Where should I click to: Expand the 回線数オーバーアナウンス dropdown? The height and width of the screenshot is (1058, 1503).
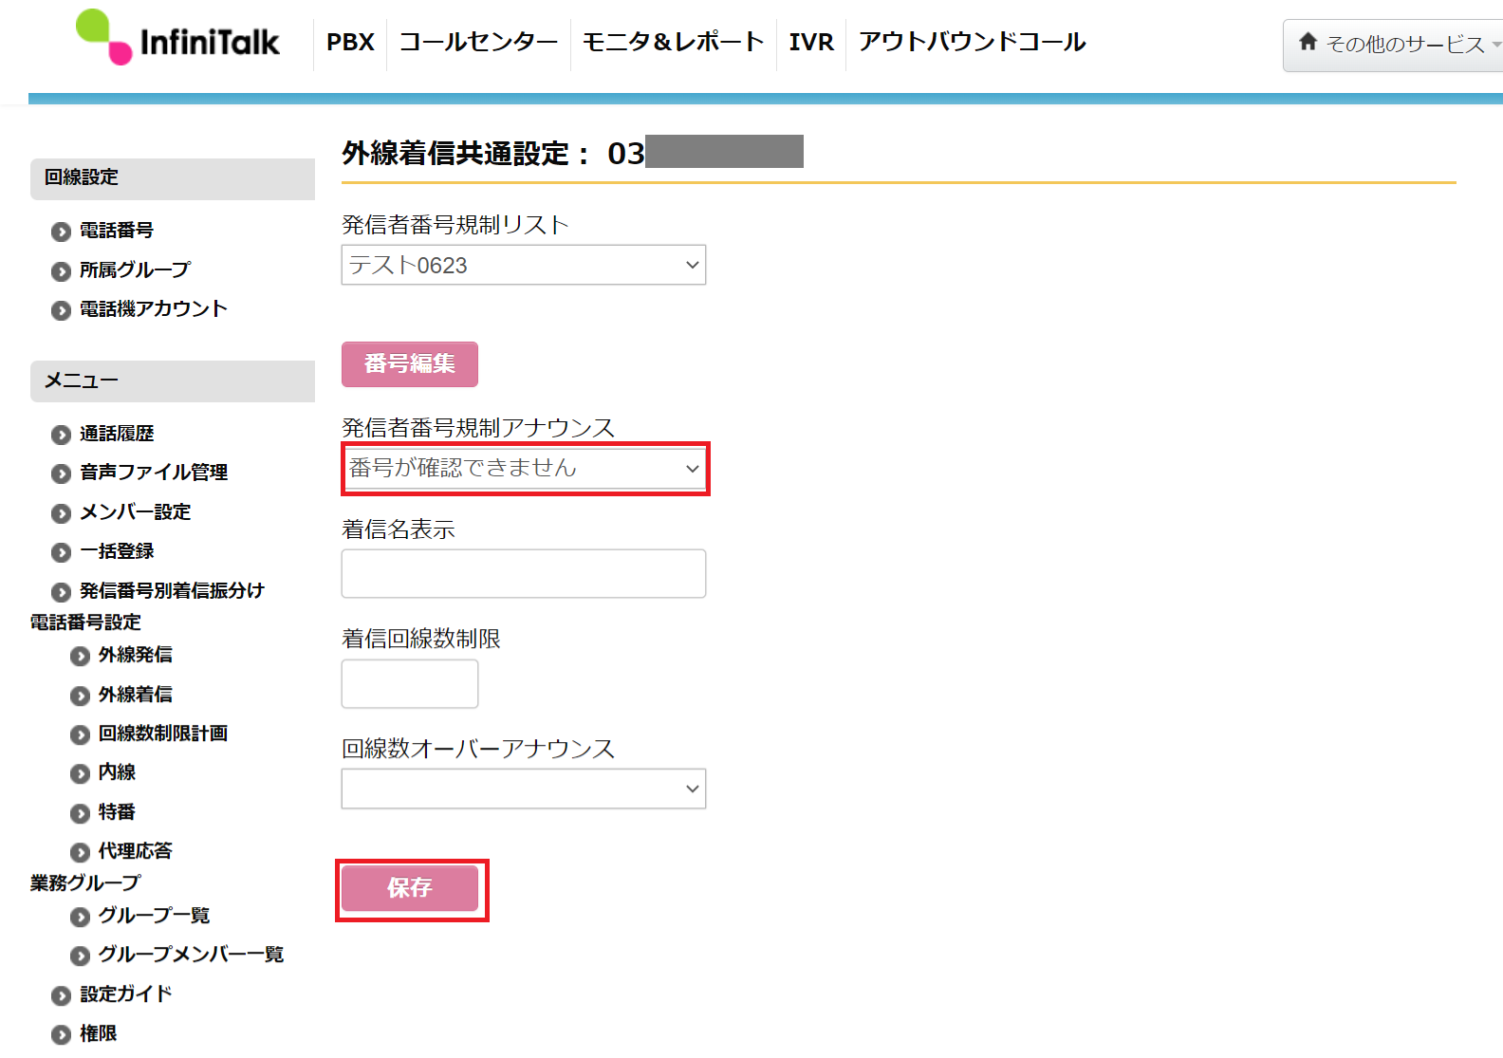pyautogui.click(x=524, y=789)
